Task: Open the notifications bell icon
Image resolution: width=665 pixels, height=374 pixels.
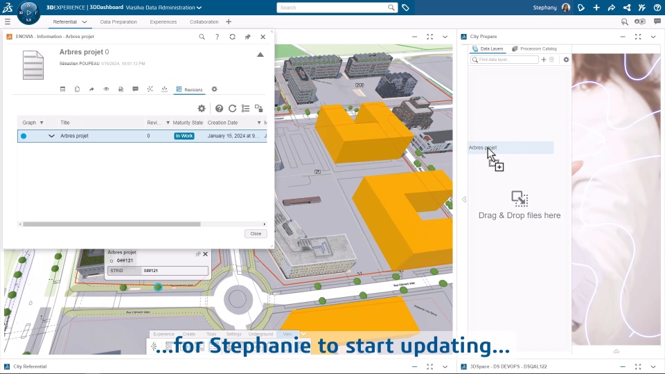Action: pos(581,8)
